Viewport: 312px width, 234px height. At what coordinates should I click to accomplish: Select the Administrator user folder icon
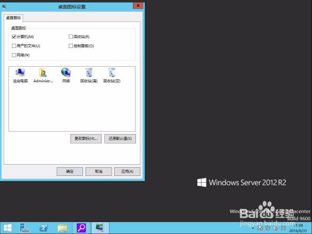(43, 76)
